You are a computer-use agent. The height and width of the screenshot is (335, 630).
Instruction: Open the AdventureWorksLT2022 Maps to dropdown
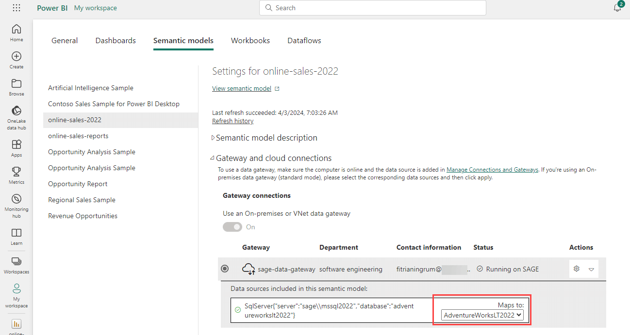481,315
